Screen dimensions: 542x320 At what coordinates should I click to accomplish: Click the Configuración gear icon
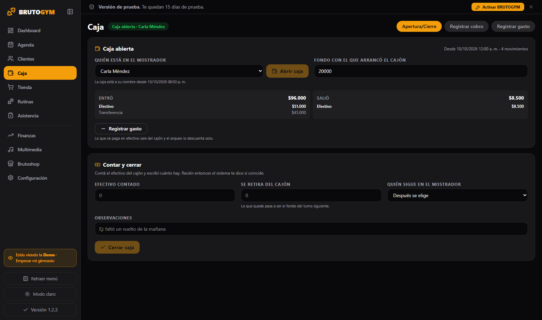[x=11, y=178]
